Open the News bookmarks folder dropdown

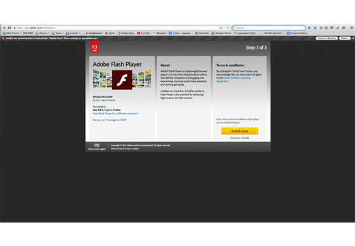[58, 33]
